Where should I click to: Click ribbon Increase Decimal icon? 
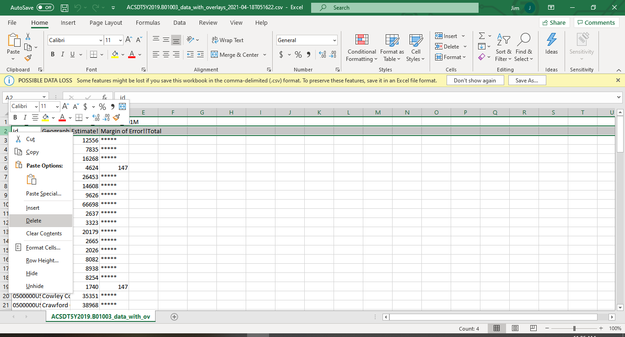[322, 54]
